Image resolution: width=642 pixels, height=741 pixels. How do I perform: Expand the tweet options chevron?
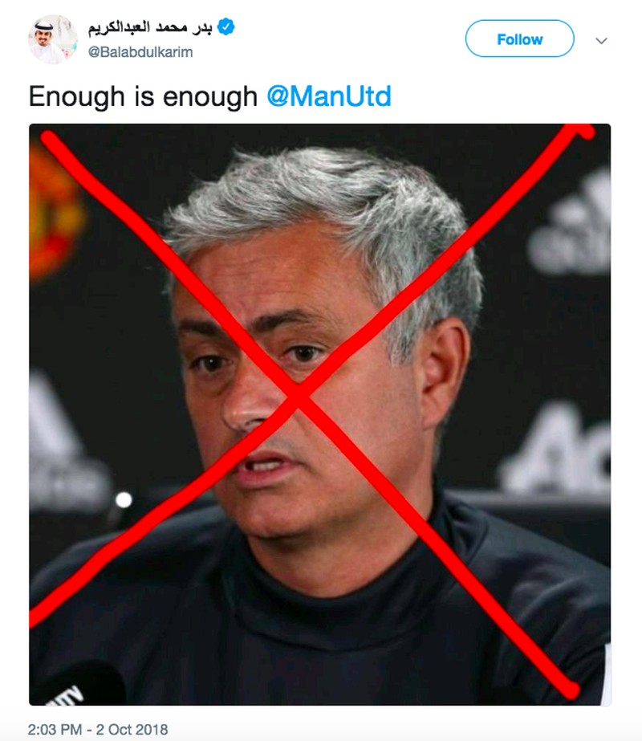[x=601, y=41]
